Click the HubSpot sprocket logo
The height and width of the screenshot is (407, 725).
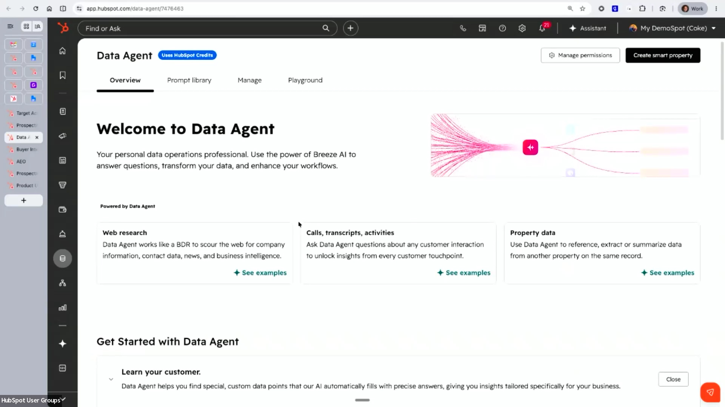coord(63,28)
